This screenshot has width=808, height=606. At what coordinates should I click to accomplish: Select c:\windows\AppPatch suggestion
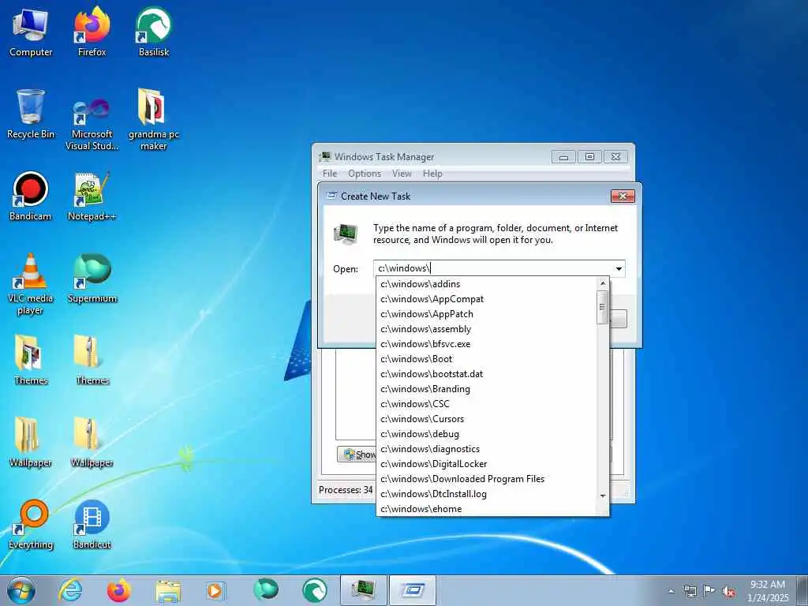tap(486, 314)
